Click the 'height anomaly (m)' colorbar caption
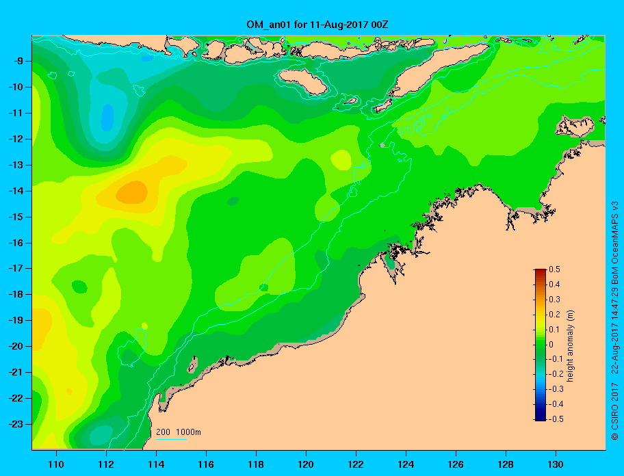 (x=571, y=345)
